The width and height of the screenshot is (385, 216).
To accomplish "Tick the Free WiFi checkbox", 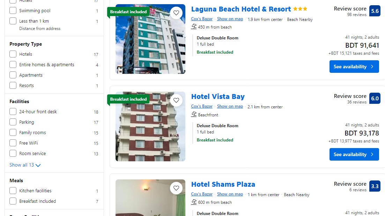I will click(x=13, y=143).
